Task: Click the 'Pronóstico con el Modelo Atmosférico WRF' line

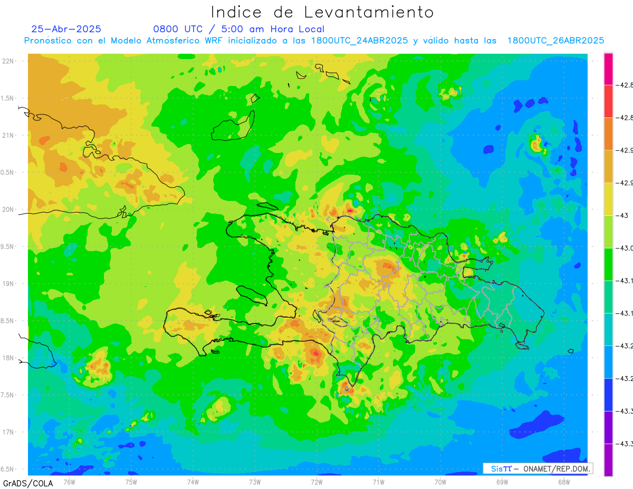Action: pyautogui.click(x=314, y=41)
